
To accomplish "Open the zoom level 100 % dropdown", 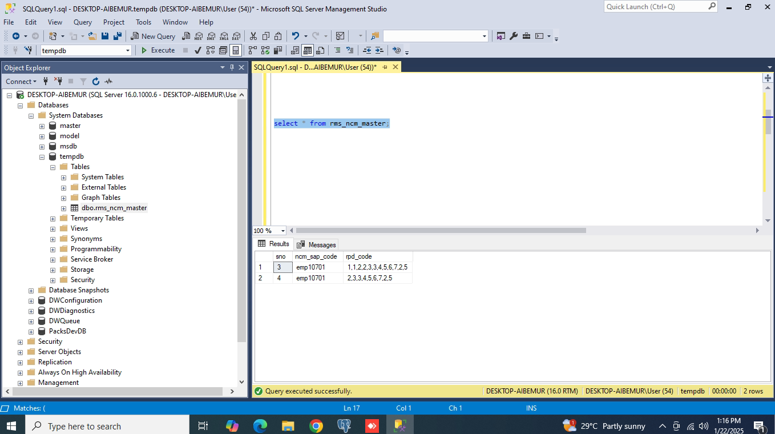I will pos(283,231).
